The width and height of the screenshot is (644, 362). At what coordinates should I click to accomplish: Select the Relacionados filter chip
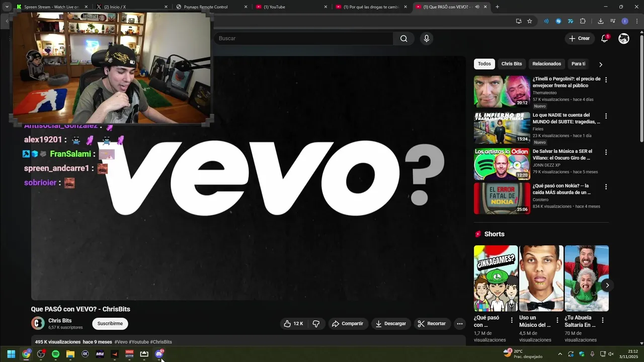tap(547, 64)
